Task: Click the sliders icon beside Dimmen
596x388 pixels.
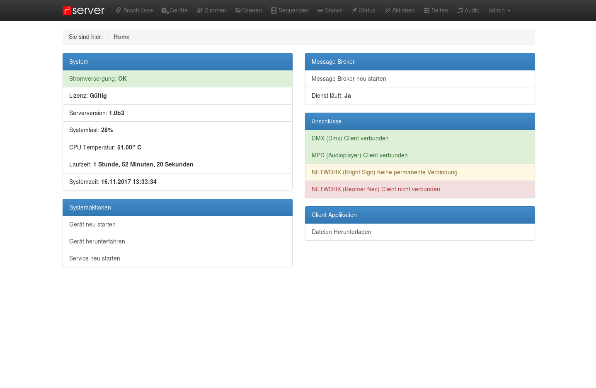Action: coord(200,10)
